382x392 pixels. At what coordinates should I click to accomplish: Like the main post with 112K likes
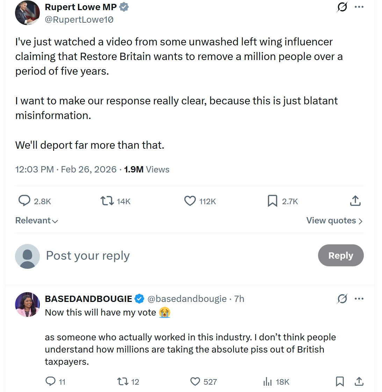tap(190, 201)
